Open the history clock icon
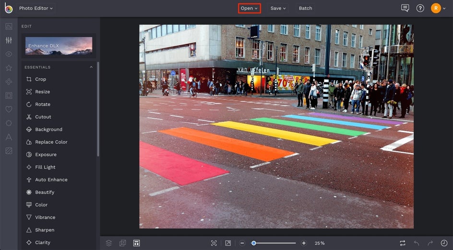The image size is (453, 250). coord(444,243)
